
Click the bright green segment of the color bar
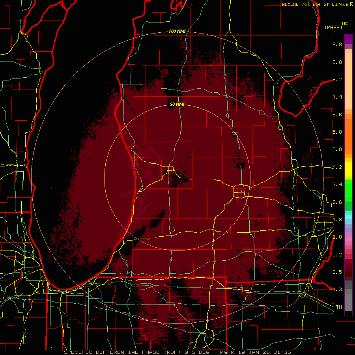click(x=348, y=191)
